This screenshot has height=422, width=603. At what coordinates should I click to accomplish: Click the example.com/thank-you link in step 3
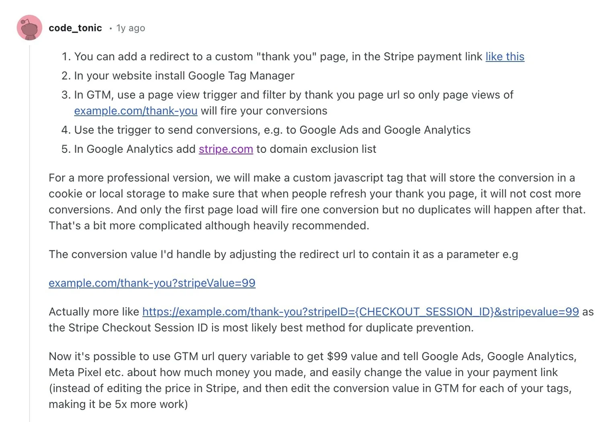(135, 111)
